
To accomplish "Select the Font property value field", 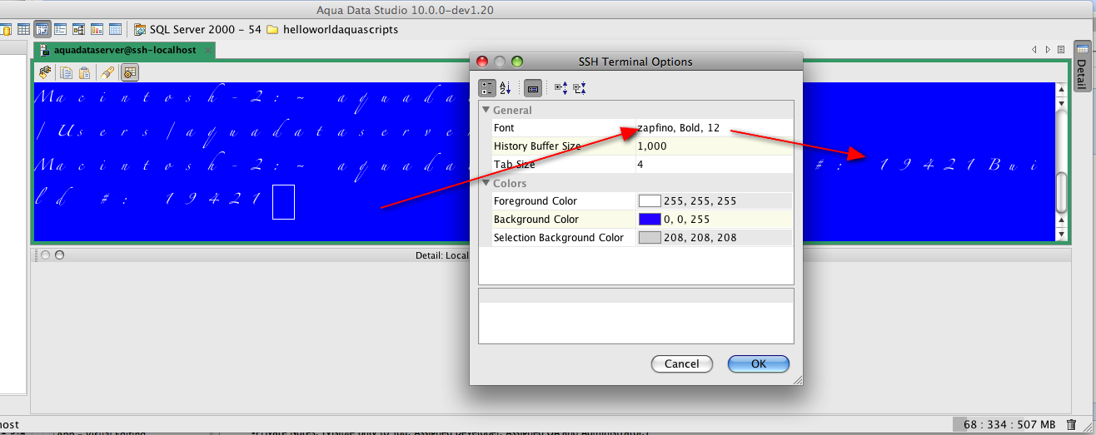I will (714, 128).
